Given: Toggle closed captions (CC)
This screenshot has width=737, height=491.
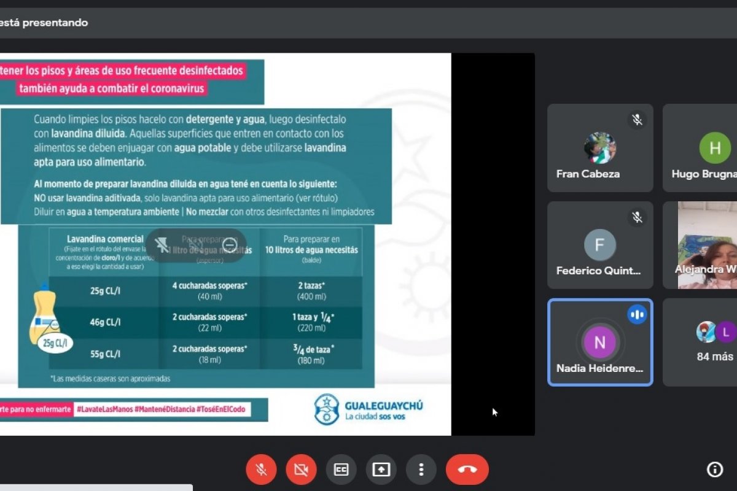Looking at the screenshot, I should click(341, 470).
